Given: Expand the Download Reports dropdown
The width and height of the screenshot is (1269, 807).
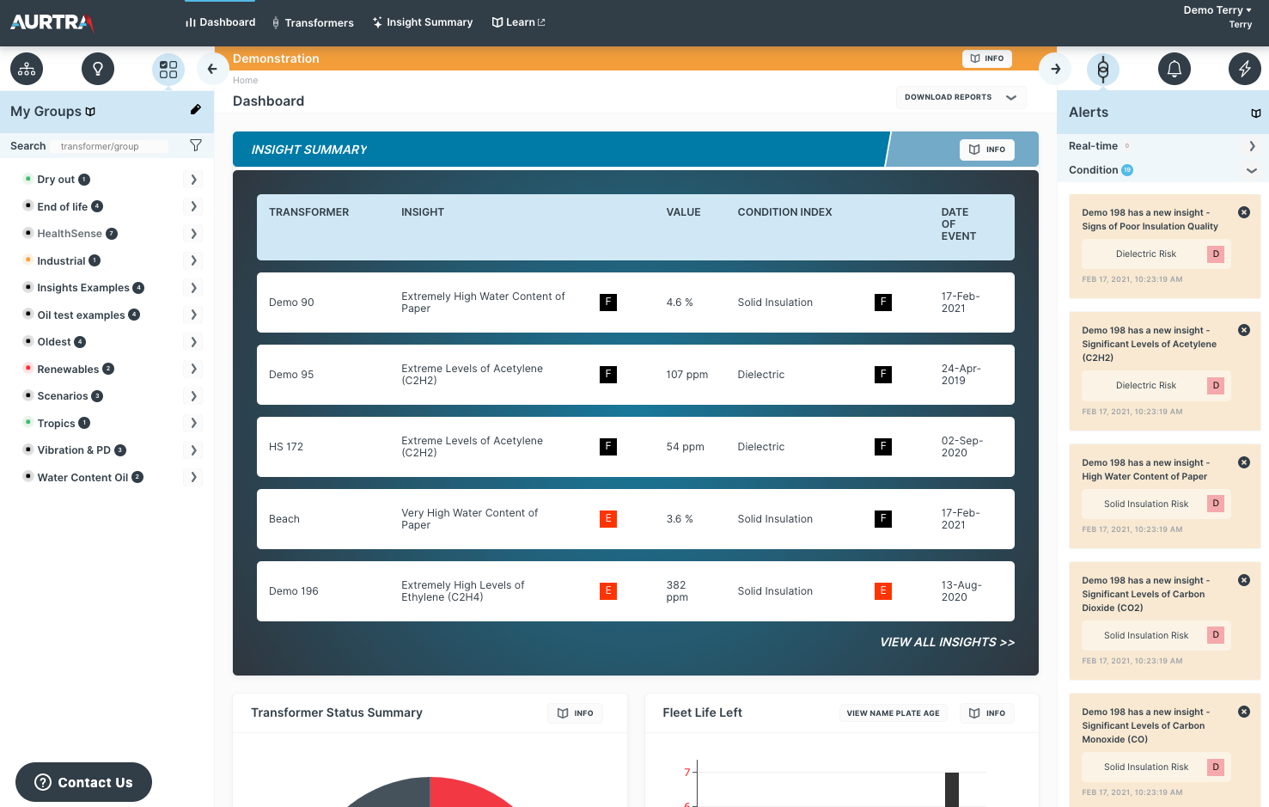Looking at the screenshot, I should [961, 97].
